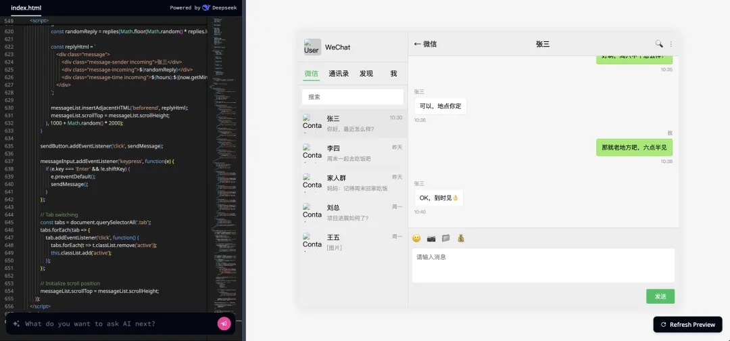The height and width of the screenshot is (341, 730).
Task: Click the money bag red-packet icon
Action: 461,238
